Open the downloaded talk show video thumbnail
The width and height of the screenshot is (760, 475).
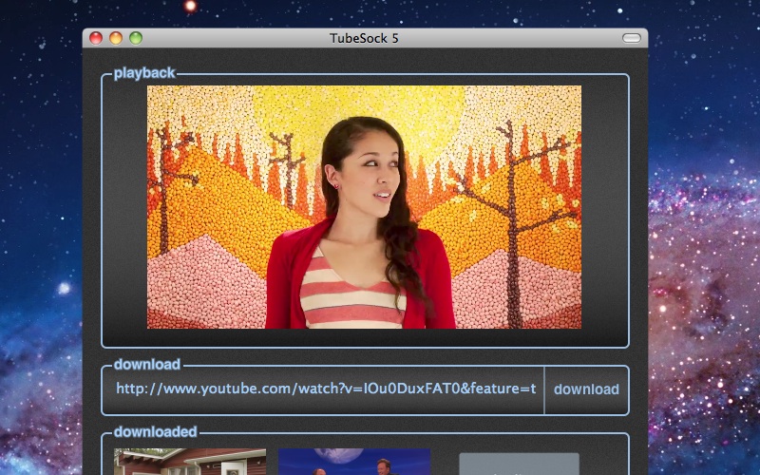(x=354, y=462)
